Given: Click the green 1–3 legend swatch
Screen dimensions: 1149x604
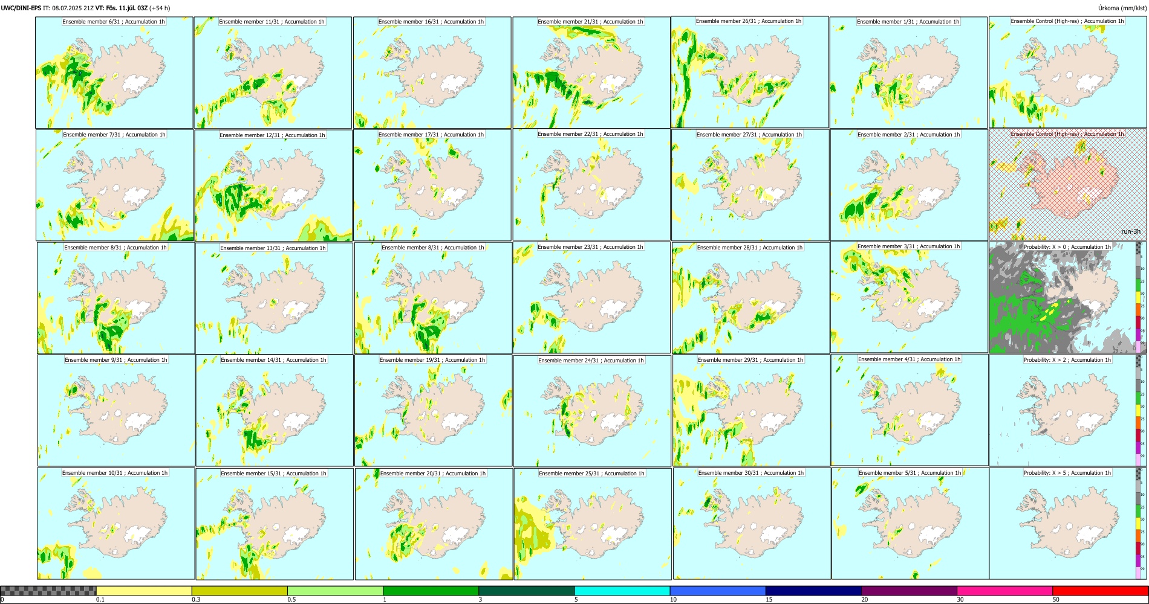Looking at the screenshot, I should (431, 591).
